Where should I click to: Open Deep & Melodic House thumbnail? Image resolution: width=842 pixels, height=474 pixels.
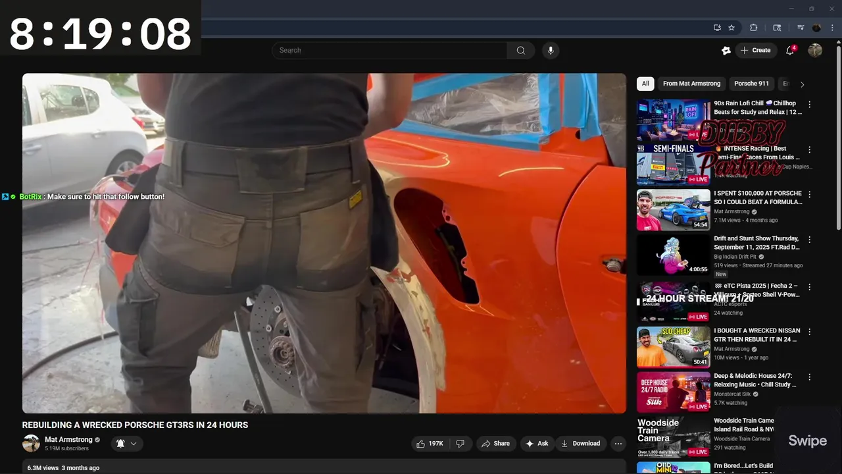tap(674, 392)
